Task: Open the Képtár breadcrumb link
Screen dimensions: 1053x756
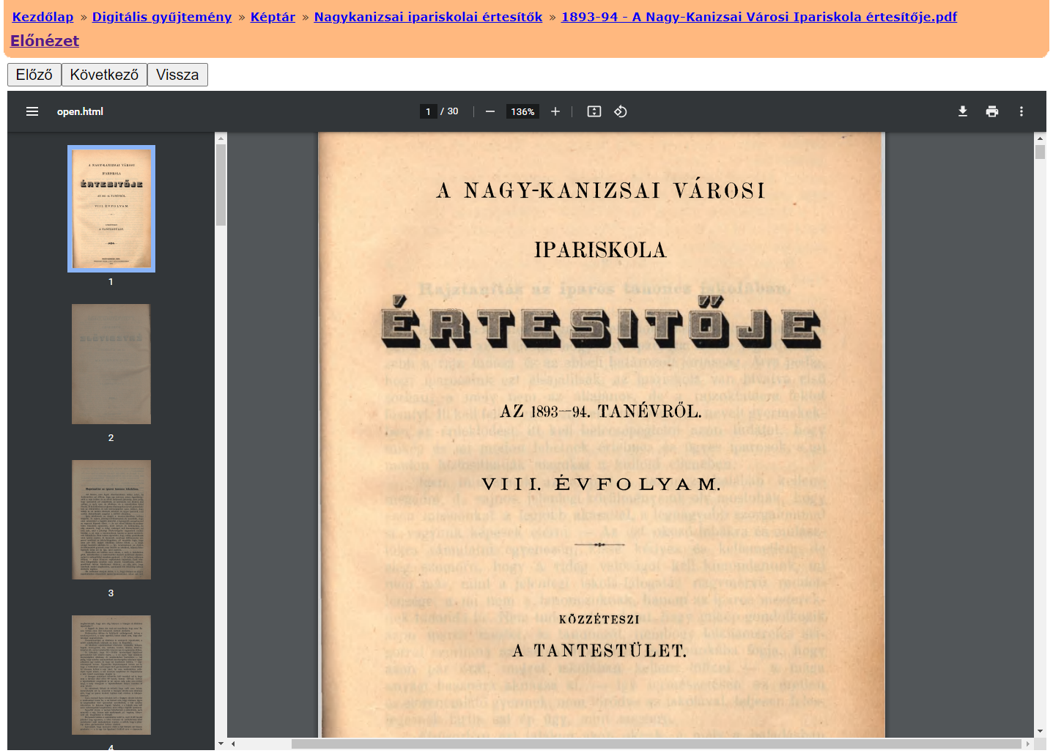Action: click(x=273, y=17)
